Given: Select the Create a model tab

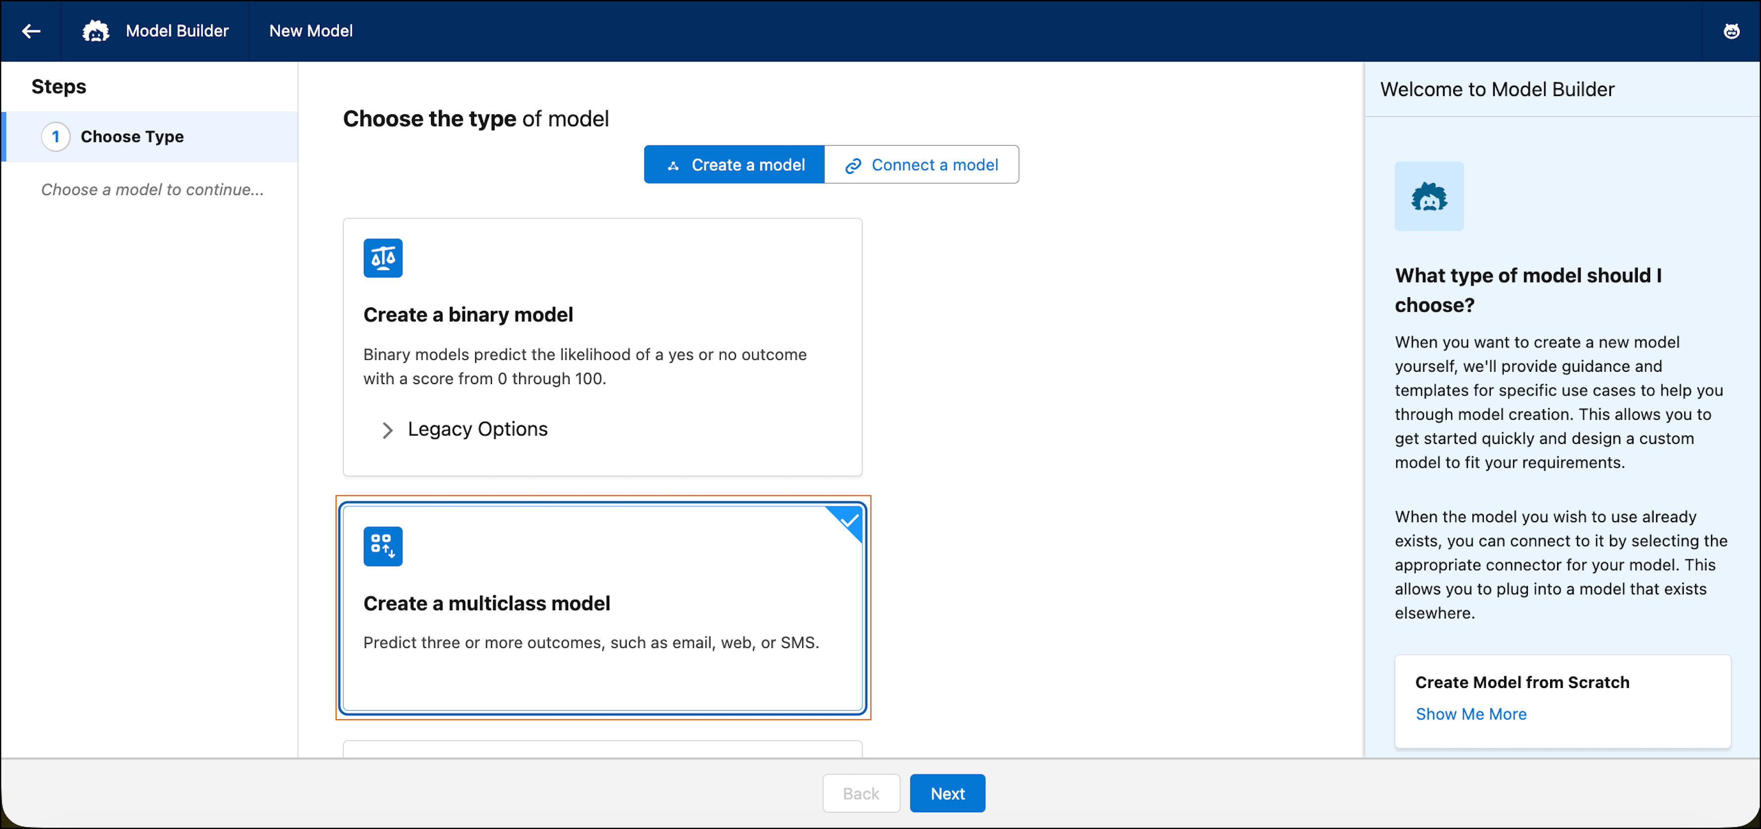Looking at the screenshot, I should 734,165.
